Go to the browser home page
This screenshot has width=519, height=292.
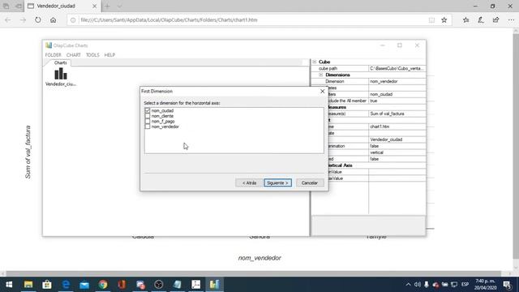53,19
